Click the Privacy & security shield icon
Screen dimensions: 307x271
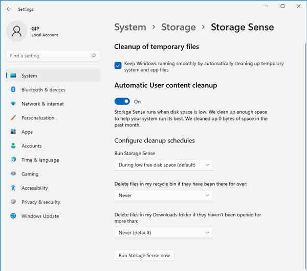[13, 202]
